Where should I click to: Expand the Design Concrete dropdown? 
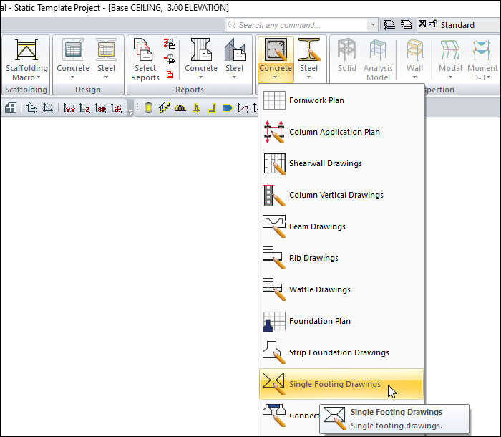click(x=73, y=77)
